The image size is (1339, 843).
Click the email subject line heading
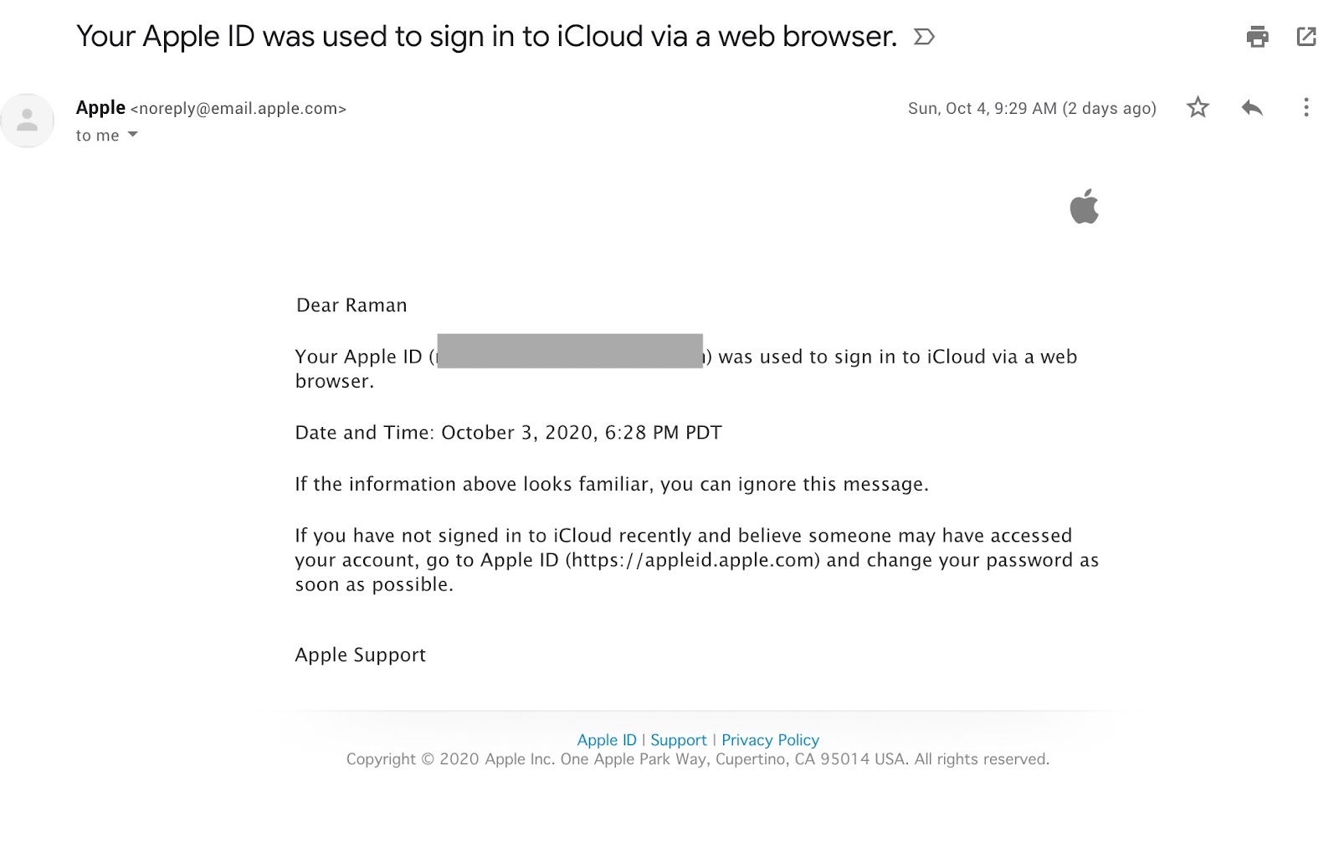486,37
